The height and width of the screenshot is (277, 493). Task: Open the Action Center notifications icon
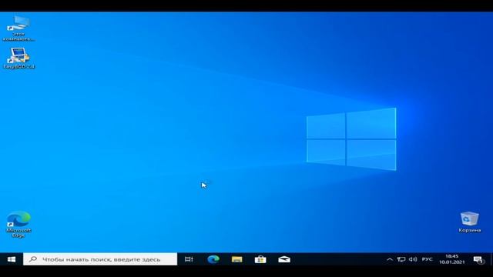pyautogui.click(x=478, y=260)
